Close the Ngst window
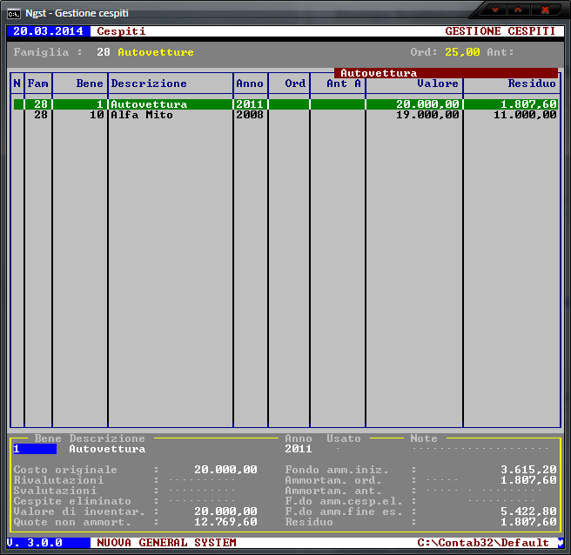 pyautogui.click(x=546, y=10)
